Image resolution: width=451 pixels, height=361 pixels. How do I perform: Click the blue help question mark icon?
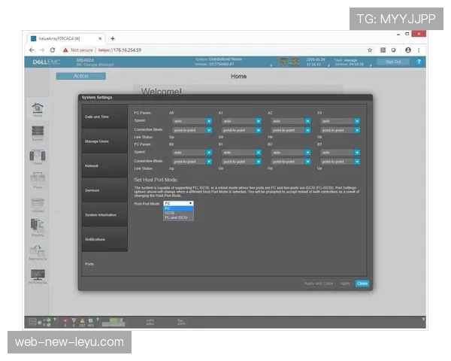tap(419, 62)
